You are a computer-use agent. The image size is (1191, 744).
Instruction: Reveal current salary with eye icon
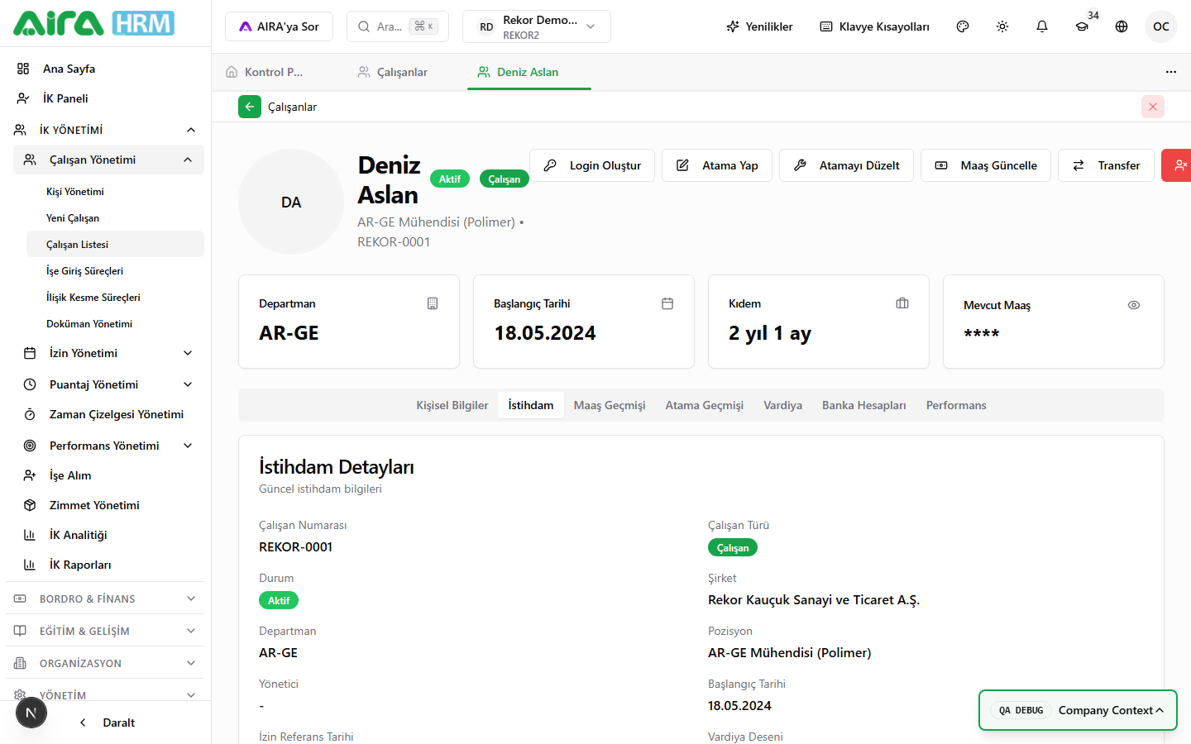[x=1134, y=305]
